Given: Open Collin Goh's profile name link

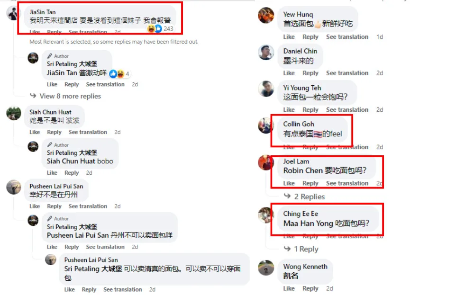Looking at the screenshot, I should point(298,124).
